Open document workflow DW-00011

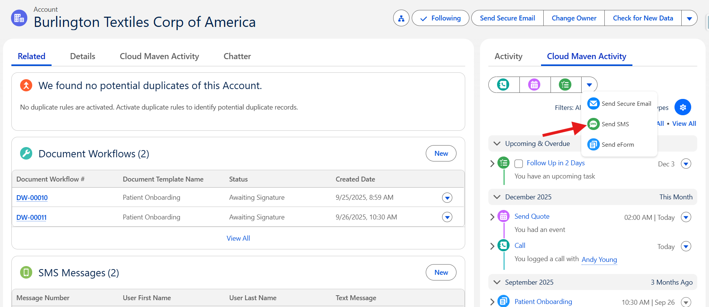[x=31, y=218]
